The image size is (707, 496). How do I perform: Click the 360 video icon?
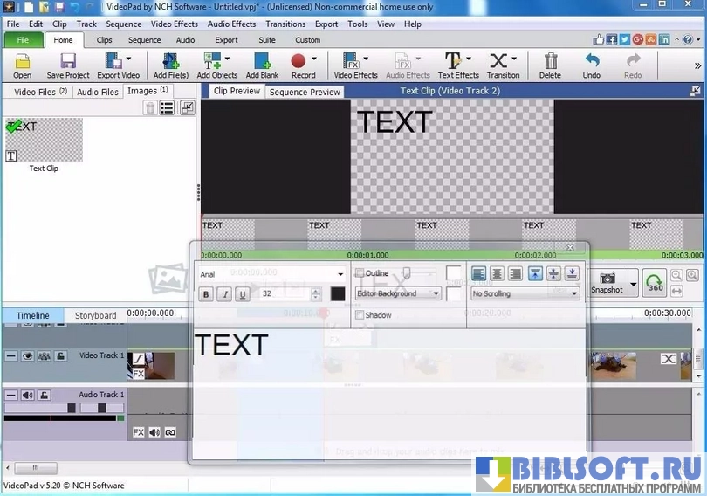(654, 282)
